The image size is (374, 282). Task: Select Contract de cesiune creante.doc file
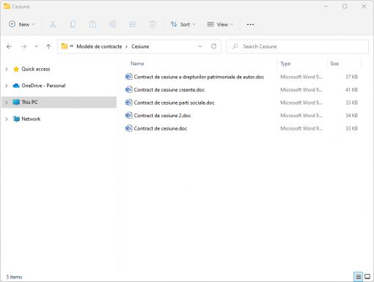(x=169, y=90)
